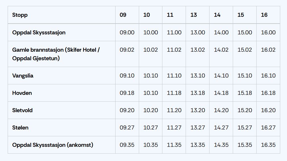The image size is (287, 161).
Task: Select the Stølen stop label
Action: 20,128
